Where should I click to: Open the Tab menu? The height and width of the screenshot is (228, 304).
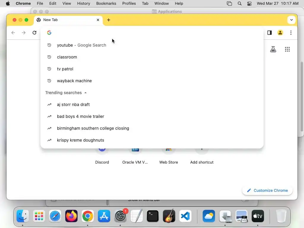point(145,4)
